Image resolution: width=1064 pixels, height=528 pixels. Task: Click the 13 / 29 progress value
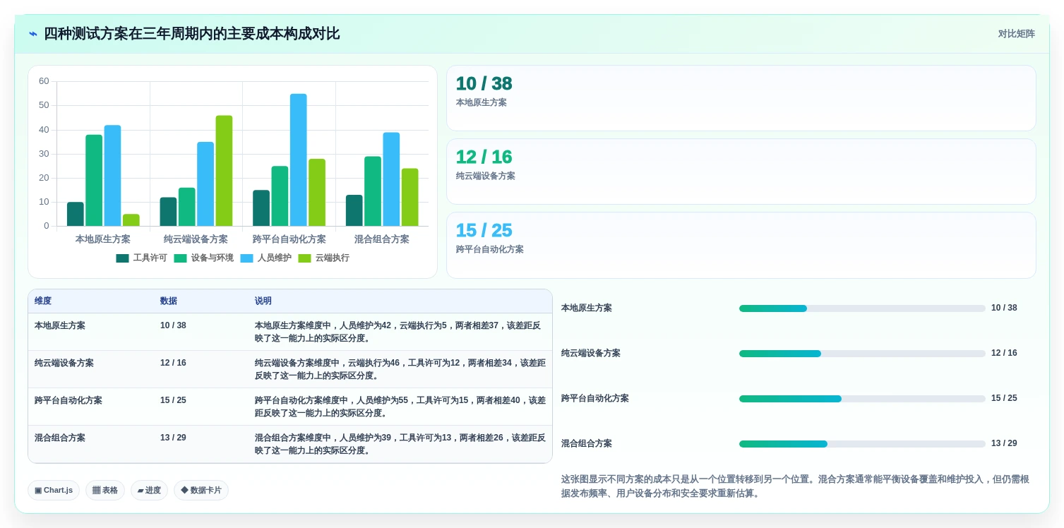pyautogui.click(x=1004, y=444)
